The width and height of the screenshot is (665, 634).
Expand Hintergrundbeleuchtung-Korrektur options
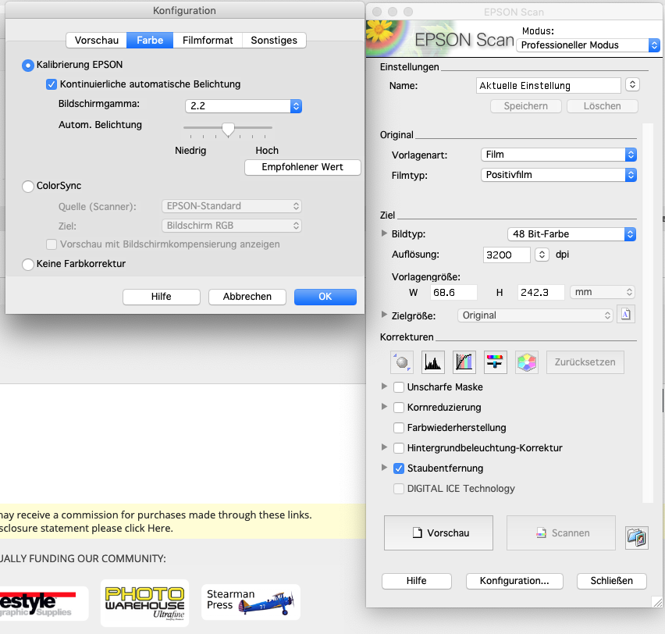384,447
